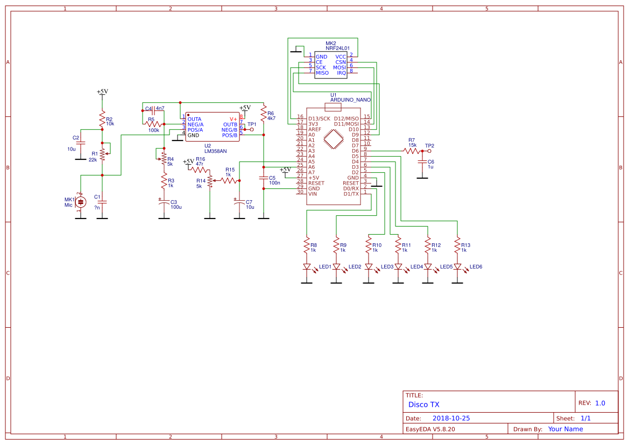Select the 'POS/B' pin label
Viewport: 629px width, 445px height.
(x=229, y=135)
